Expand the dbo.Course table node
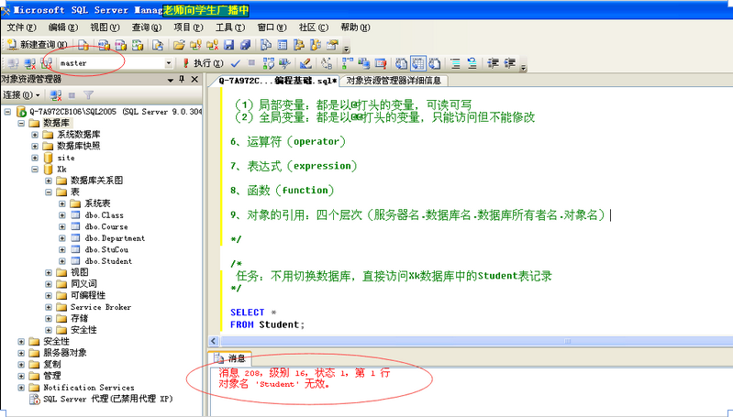 [x=62, y=226]
